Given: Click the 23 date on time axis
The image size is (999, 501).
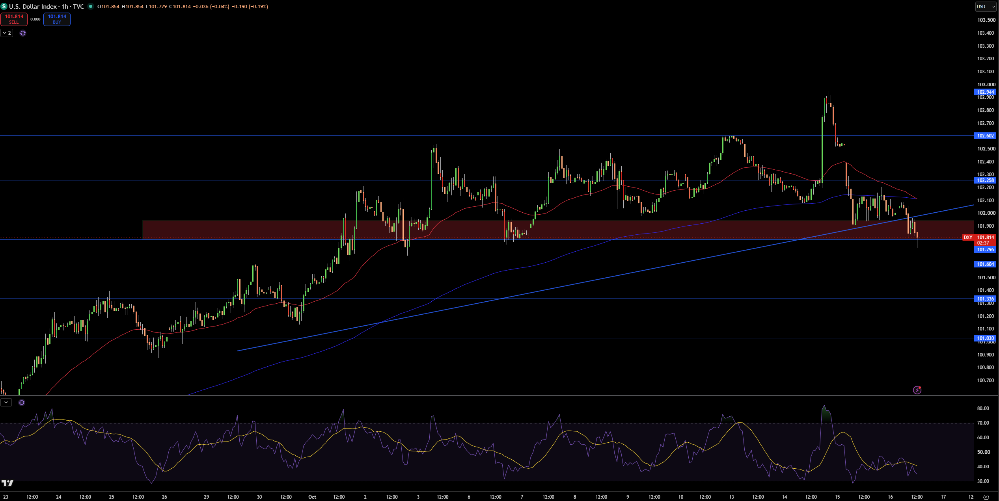Looking at the screenshot, I should coord(6,497).
